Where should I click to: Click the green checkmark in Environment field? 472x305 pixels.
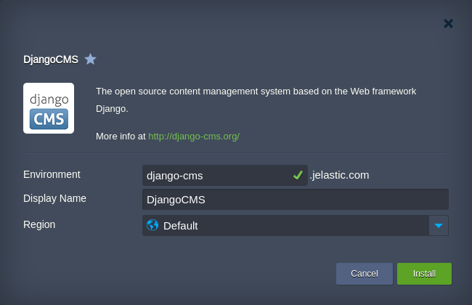(x=298, y=175)
